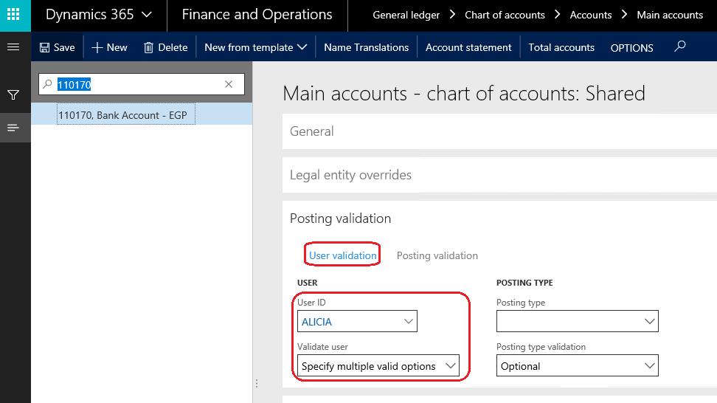Click the 110170 filter input field
The width and height of the screenshot is (717, 403).
[x=142, y=84]
